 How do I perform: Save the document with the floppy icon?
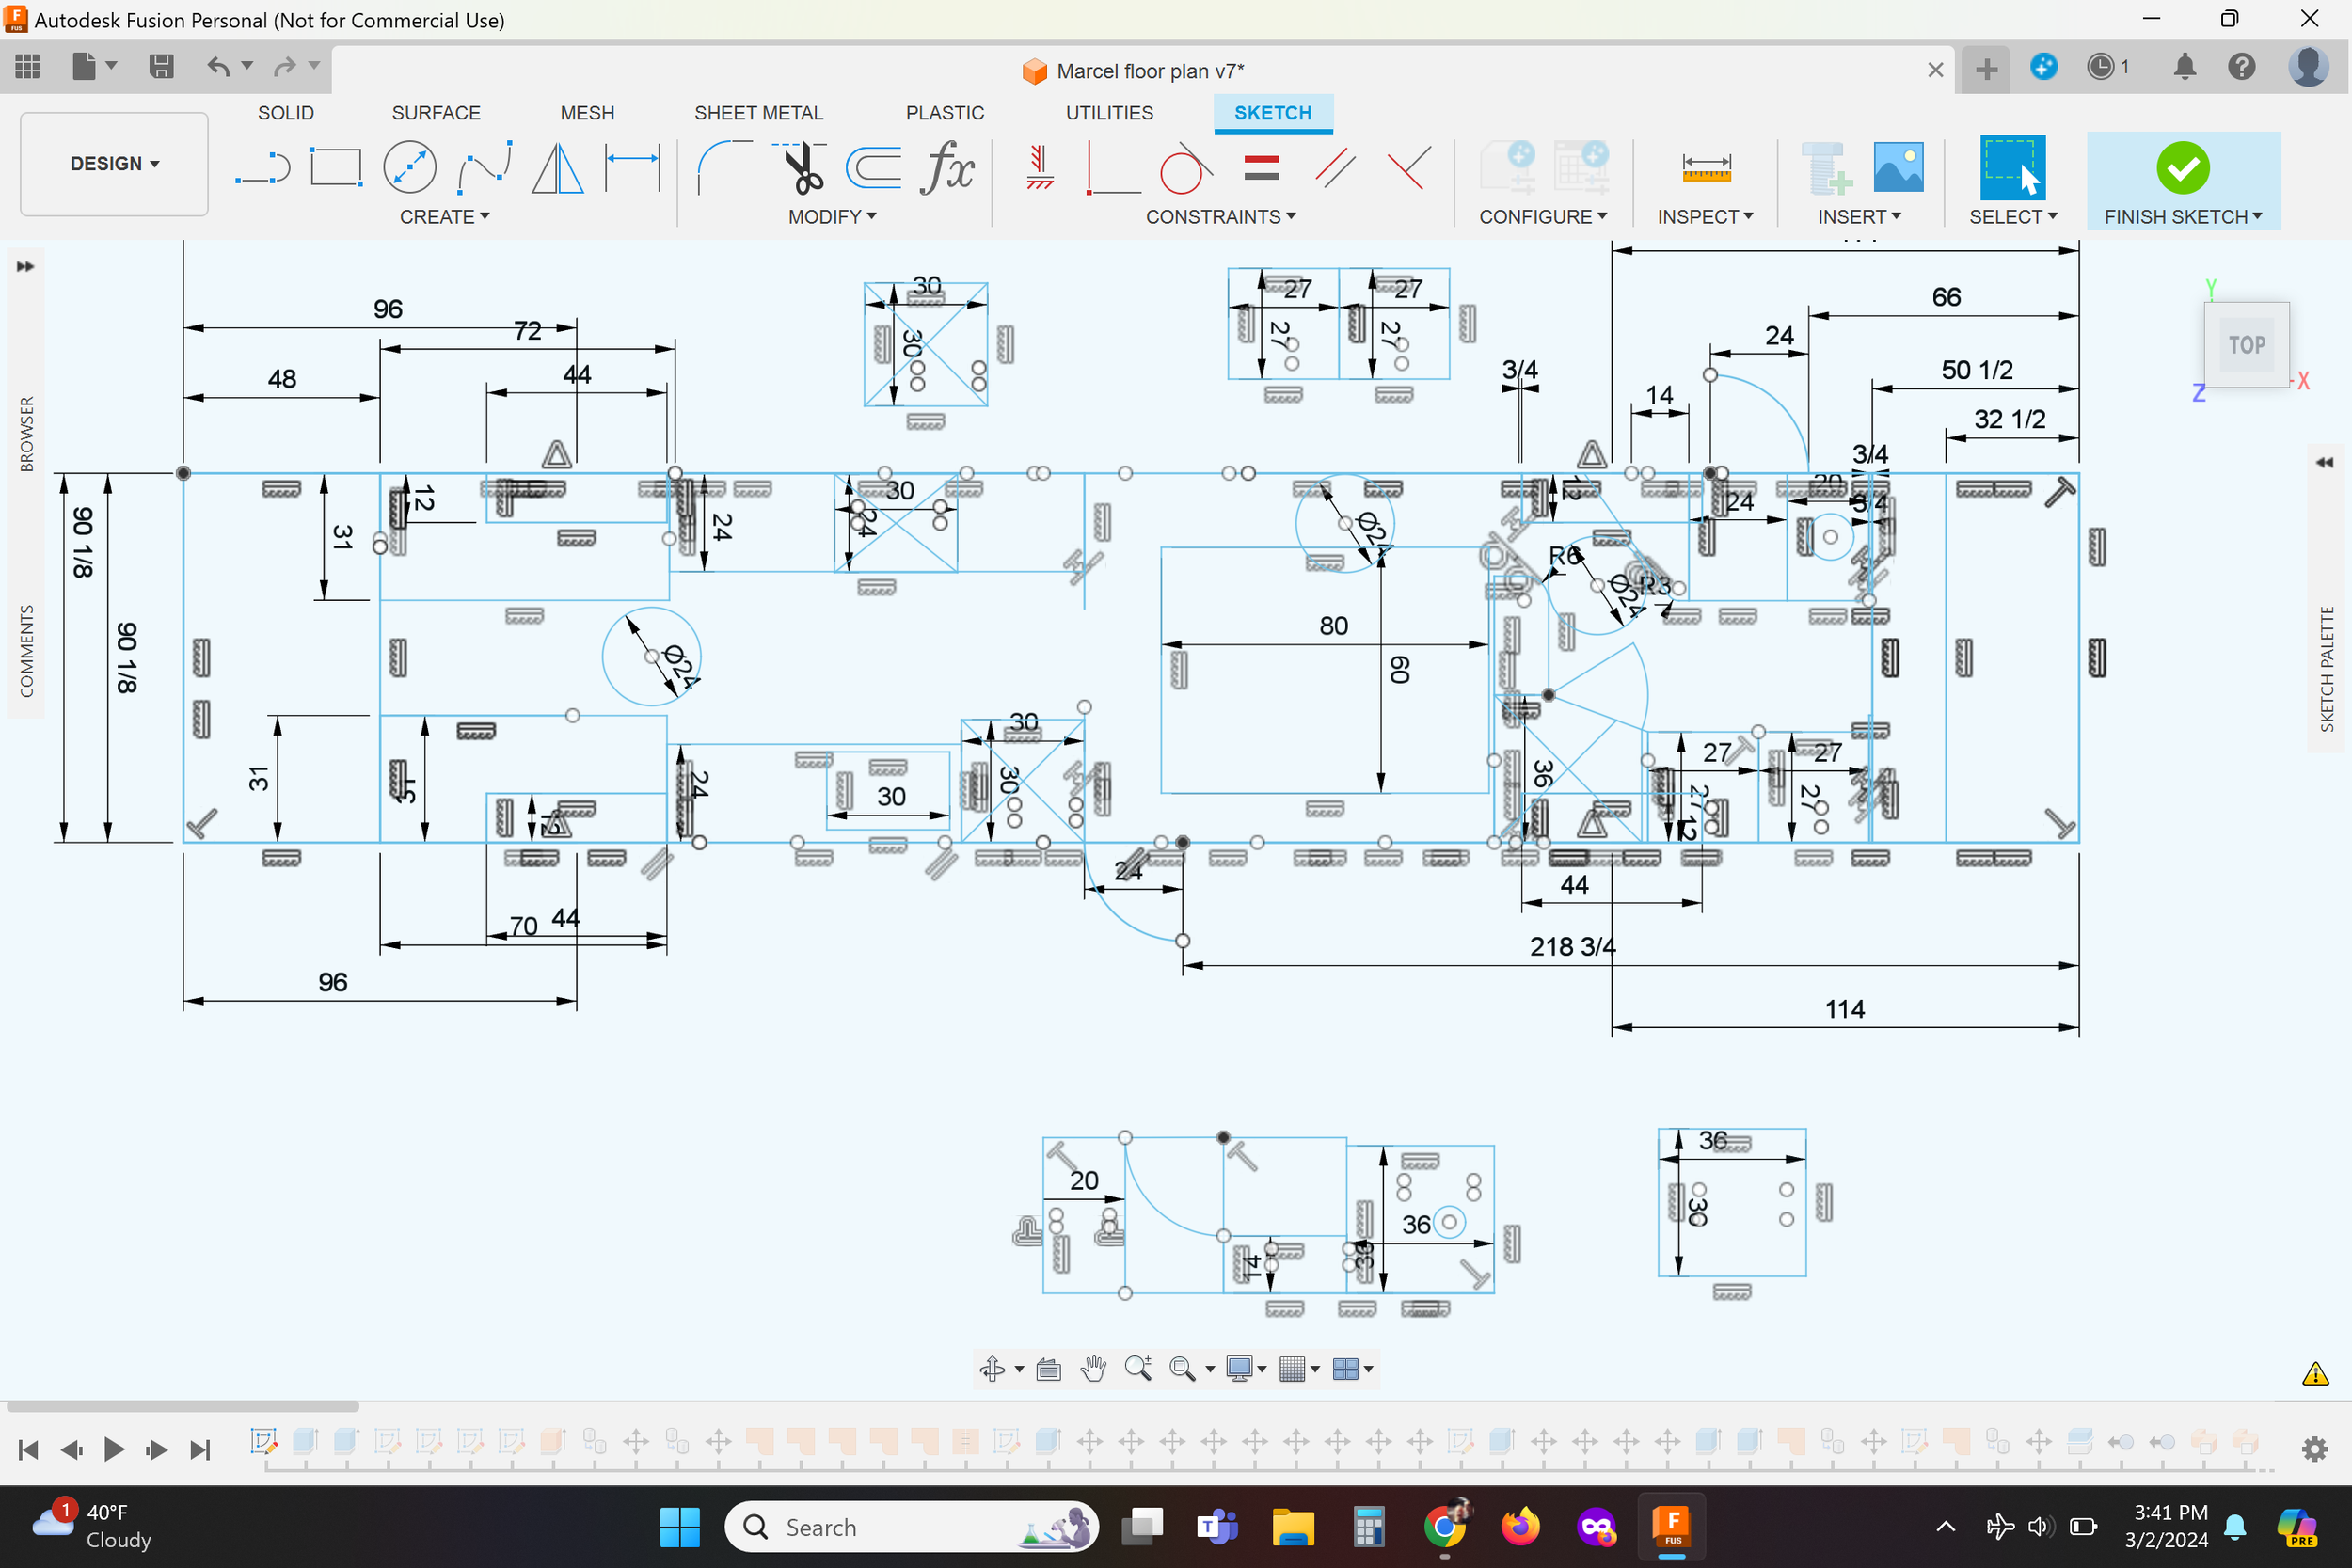161,67
